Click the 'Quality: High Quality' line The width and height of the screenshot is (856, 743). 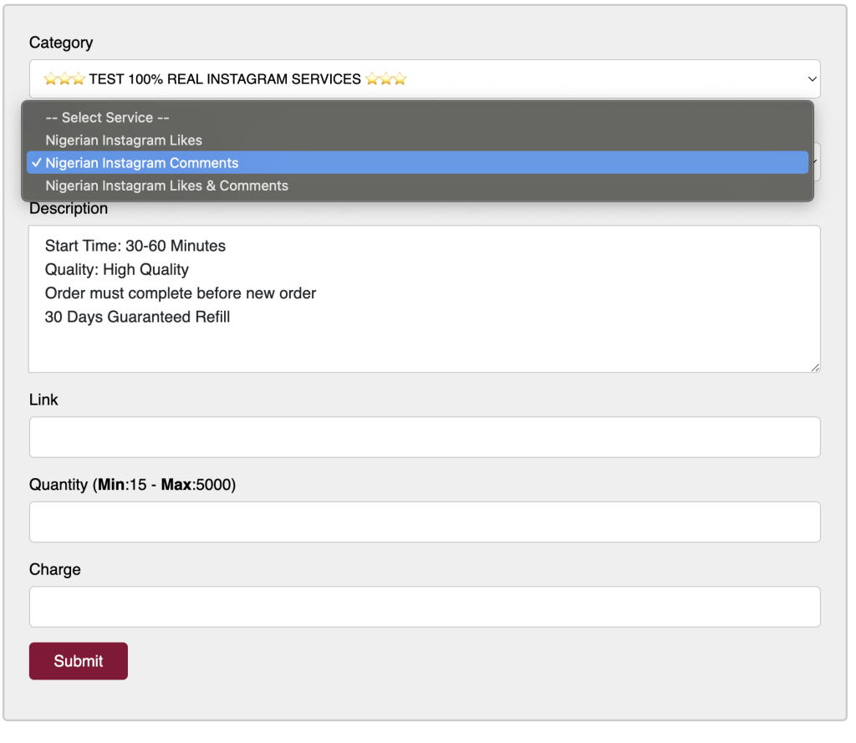coord(117,269)
